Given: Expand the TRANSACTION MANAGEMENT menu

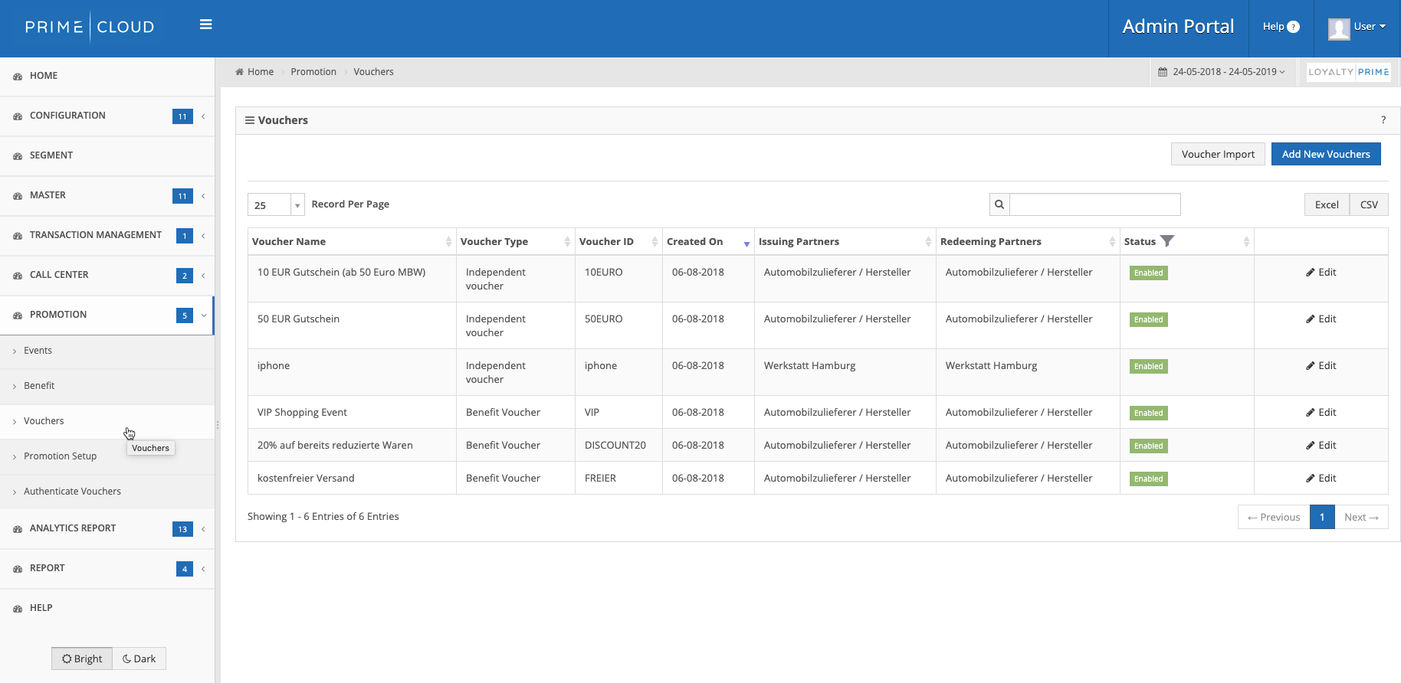Looking at the screenshot, I should click(x=107, y=235).
